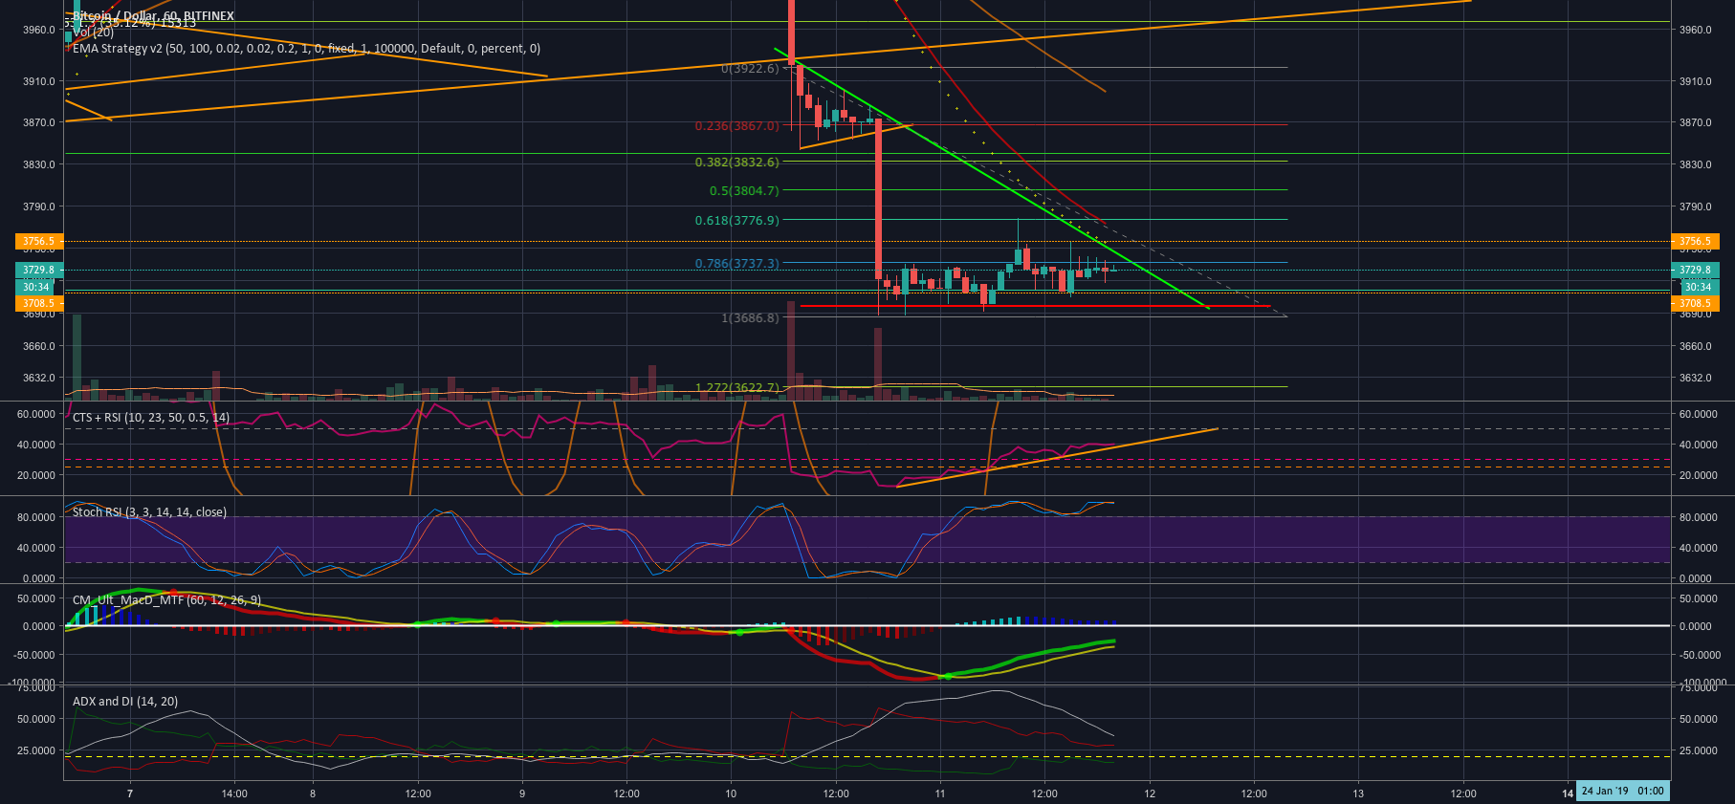
Task: Click the 0.618(3776.9) Fibonacci label
Action: [737, 221]
